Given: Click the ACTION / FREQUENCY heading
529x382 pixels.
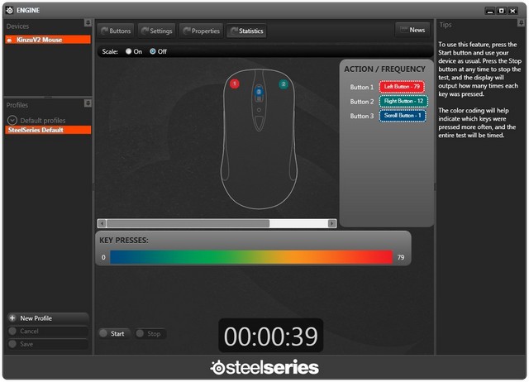Looking at the screenshot, I should [x=384, y=69].
